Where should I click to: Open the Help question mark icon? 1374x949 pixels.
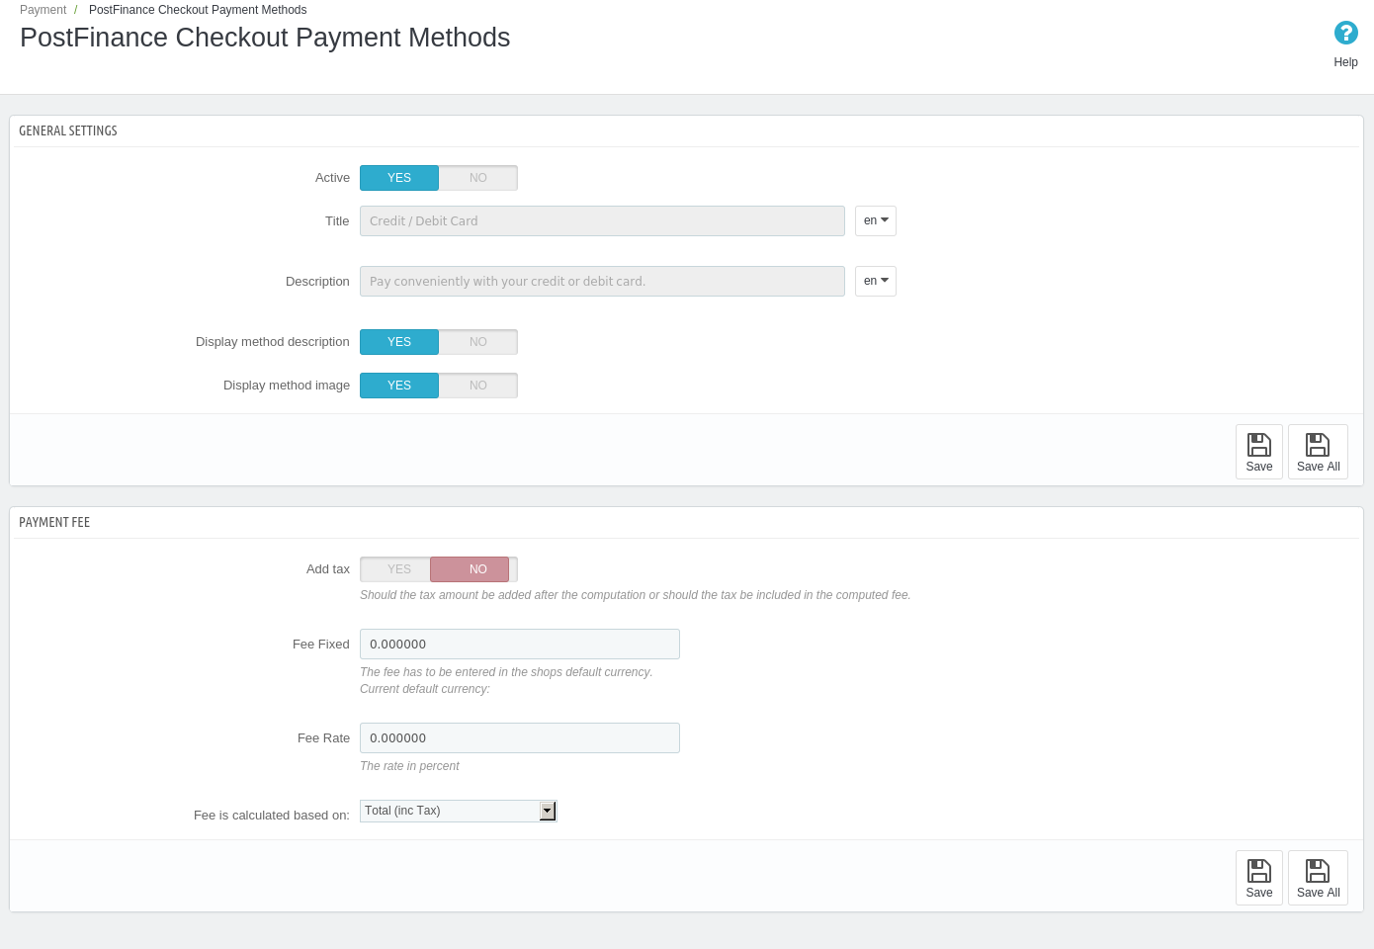(x=1345, y=34)
